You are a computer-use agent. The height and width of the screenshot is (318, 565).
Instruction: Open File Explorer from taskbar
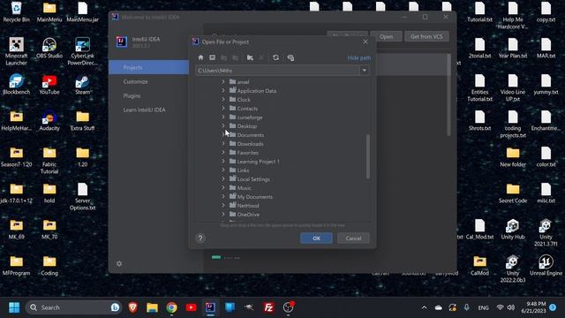coord(152,307)
